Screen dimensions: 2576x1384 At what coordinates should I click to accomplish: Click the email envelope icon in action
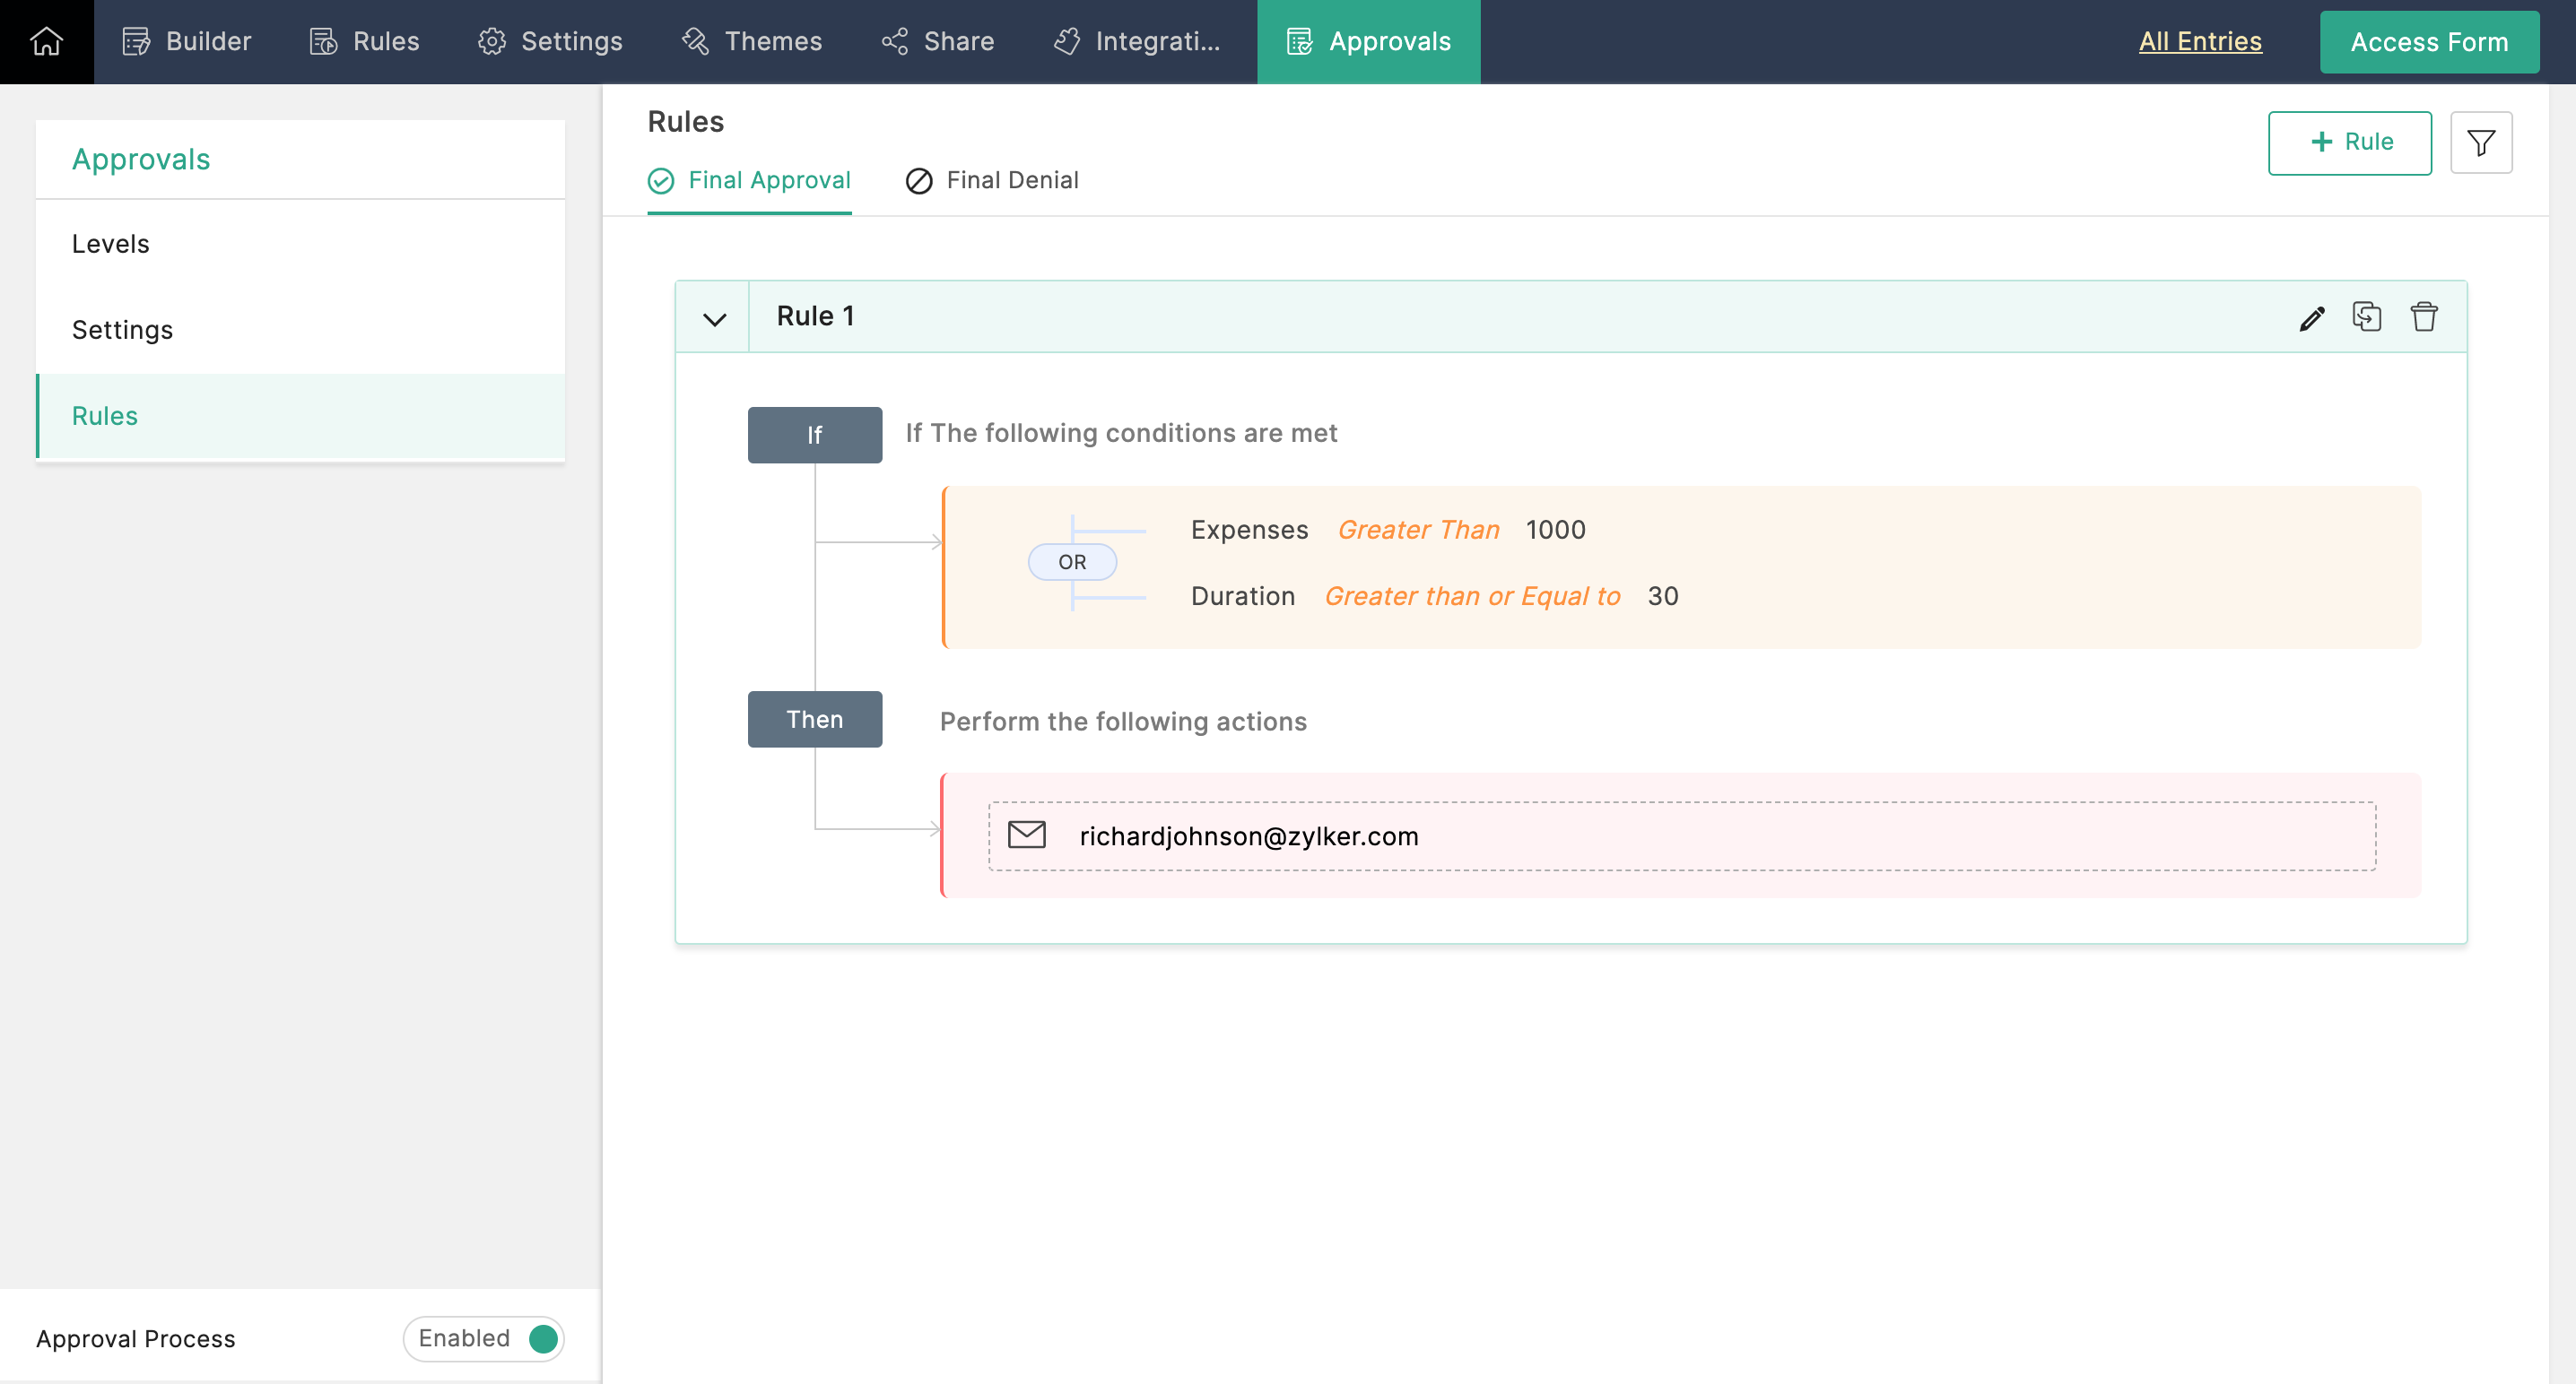tap(1026, 834)
